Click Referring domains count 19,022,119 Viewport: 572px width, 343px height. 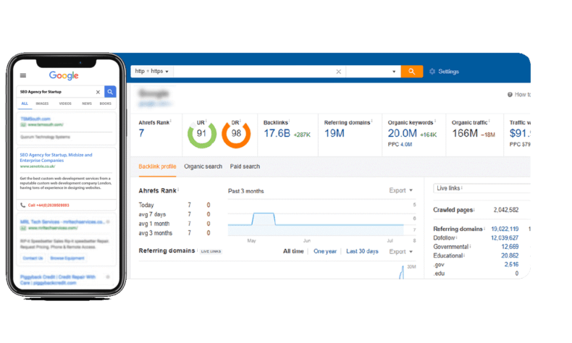pos(505,229)
